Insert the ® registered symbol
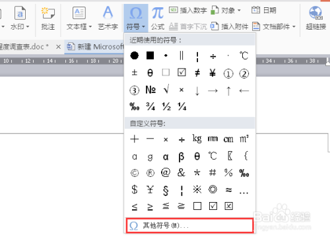 (150, 173)
